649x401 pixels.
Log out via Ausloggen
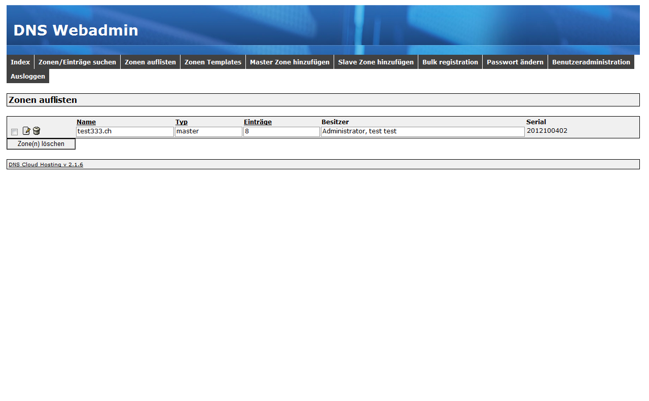pos(28,76)
